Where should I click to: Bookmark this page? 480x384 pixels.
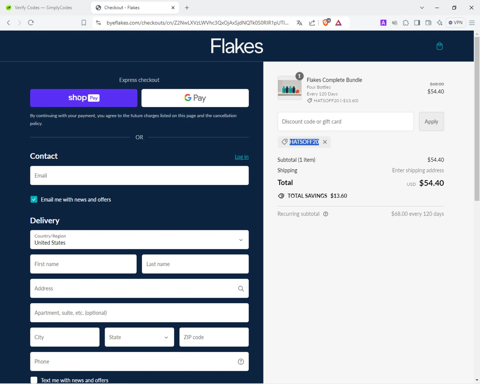pyautogui.click(x=84, y=23)
